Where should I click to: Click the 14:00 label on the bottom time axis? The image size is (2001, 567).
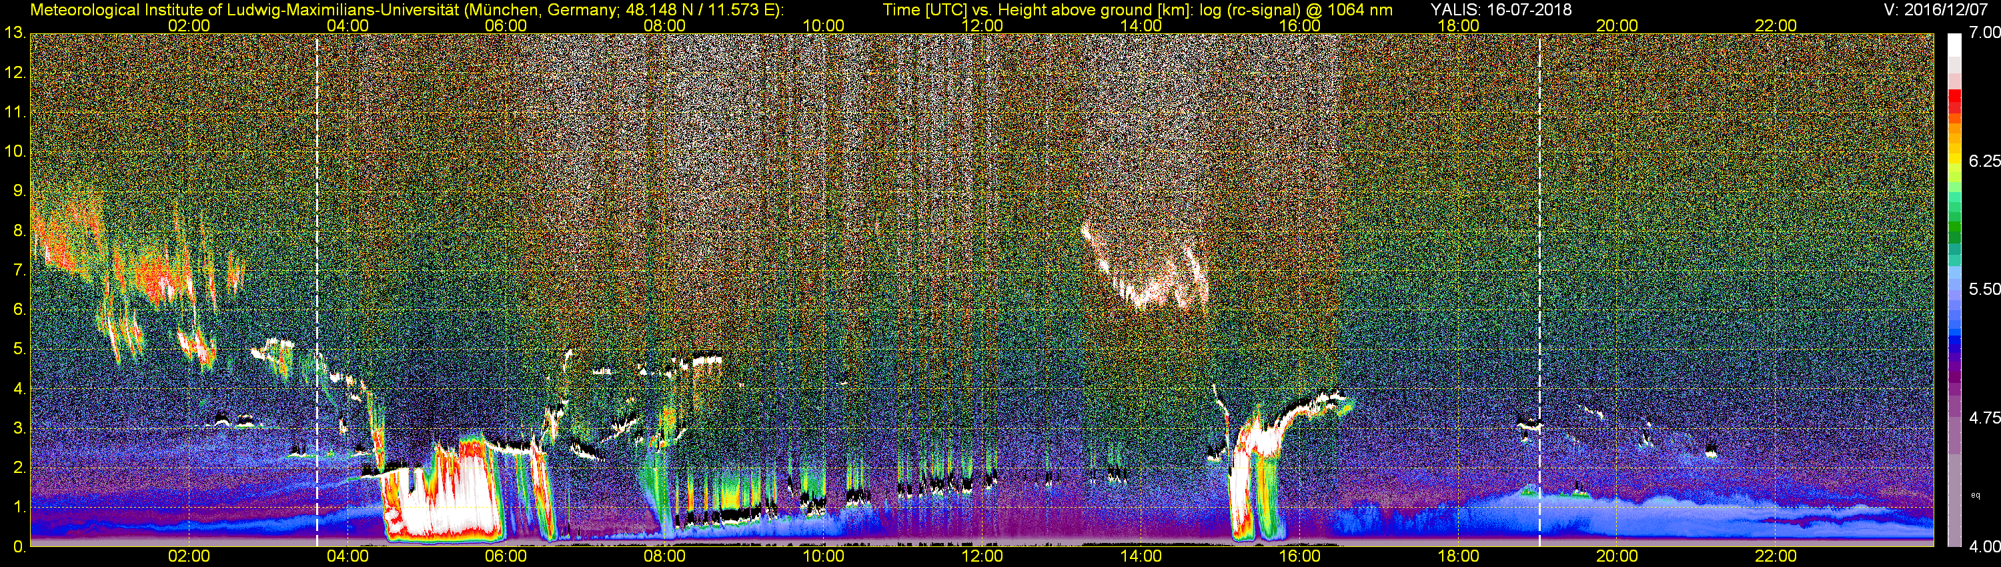pos(1141,556)
